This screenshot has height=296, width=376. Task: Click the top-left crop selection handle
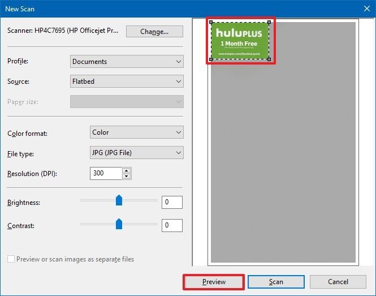[211, 22]
